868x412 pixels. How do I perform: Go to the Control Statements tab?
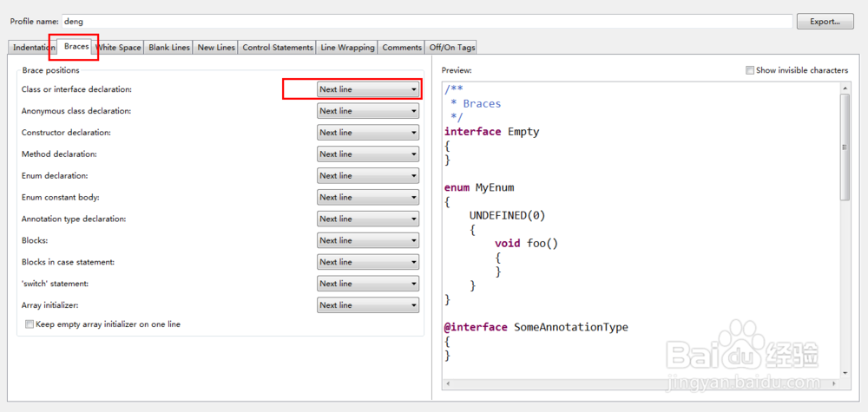278,48
